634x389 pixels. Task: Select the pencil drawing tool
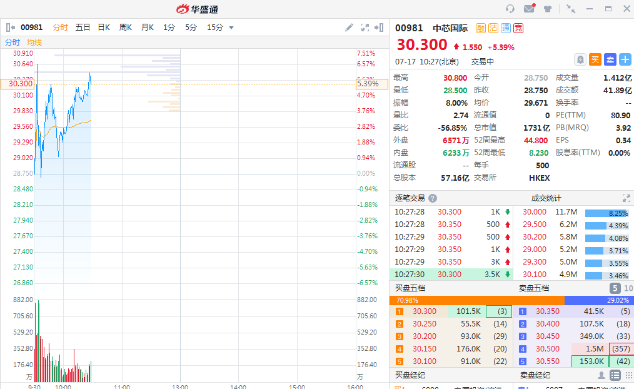pyautogui.click(x=350, y=28)
